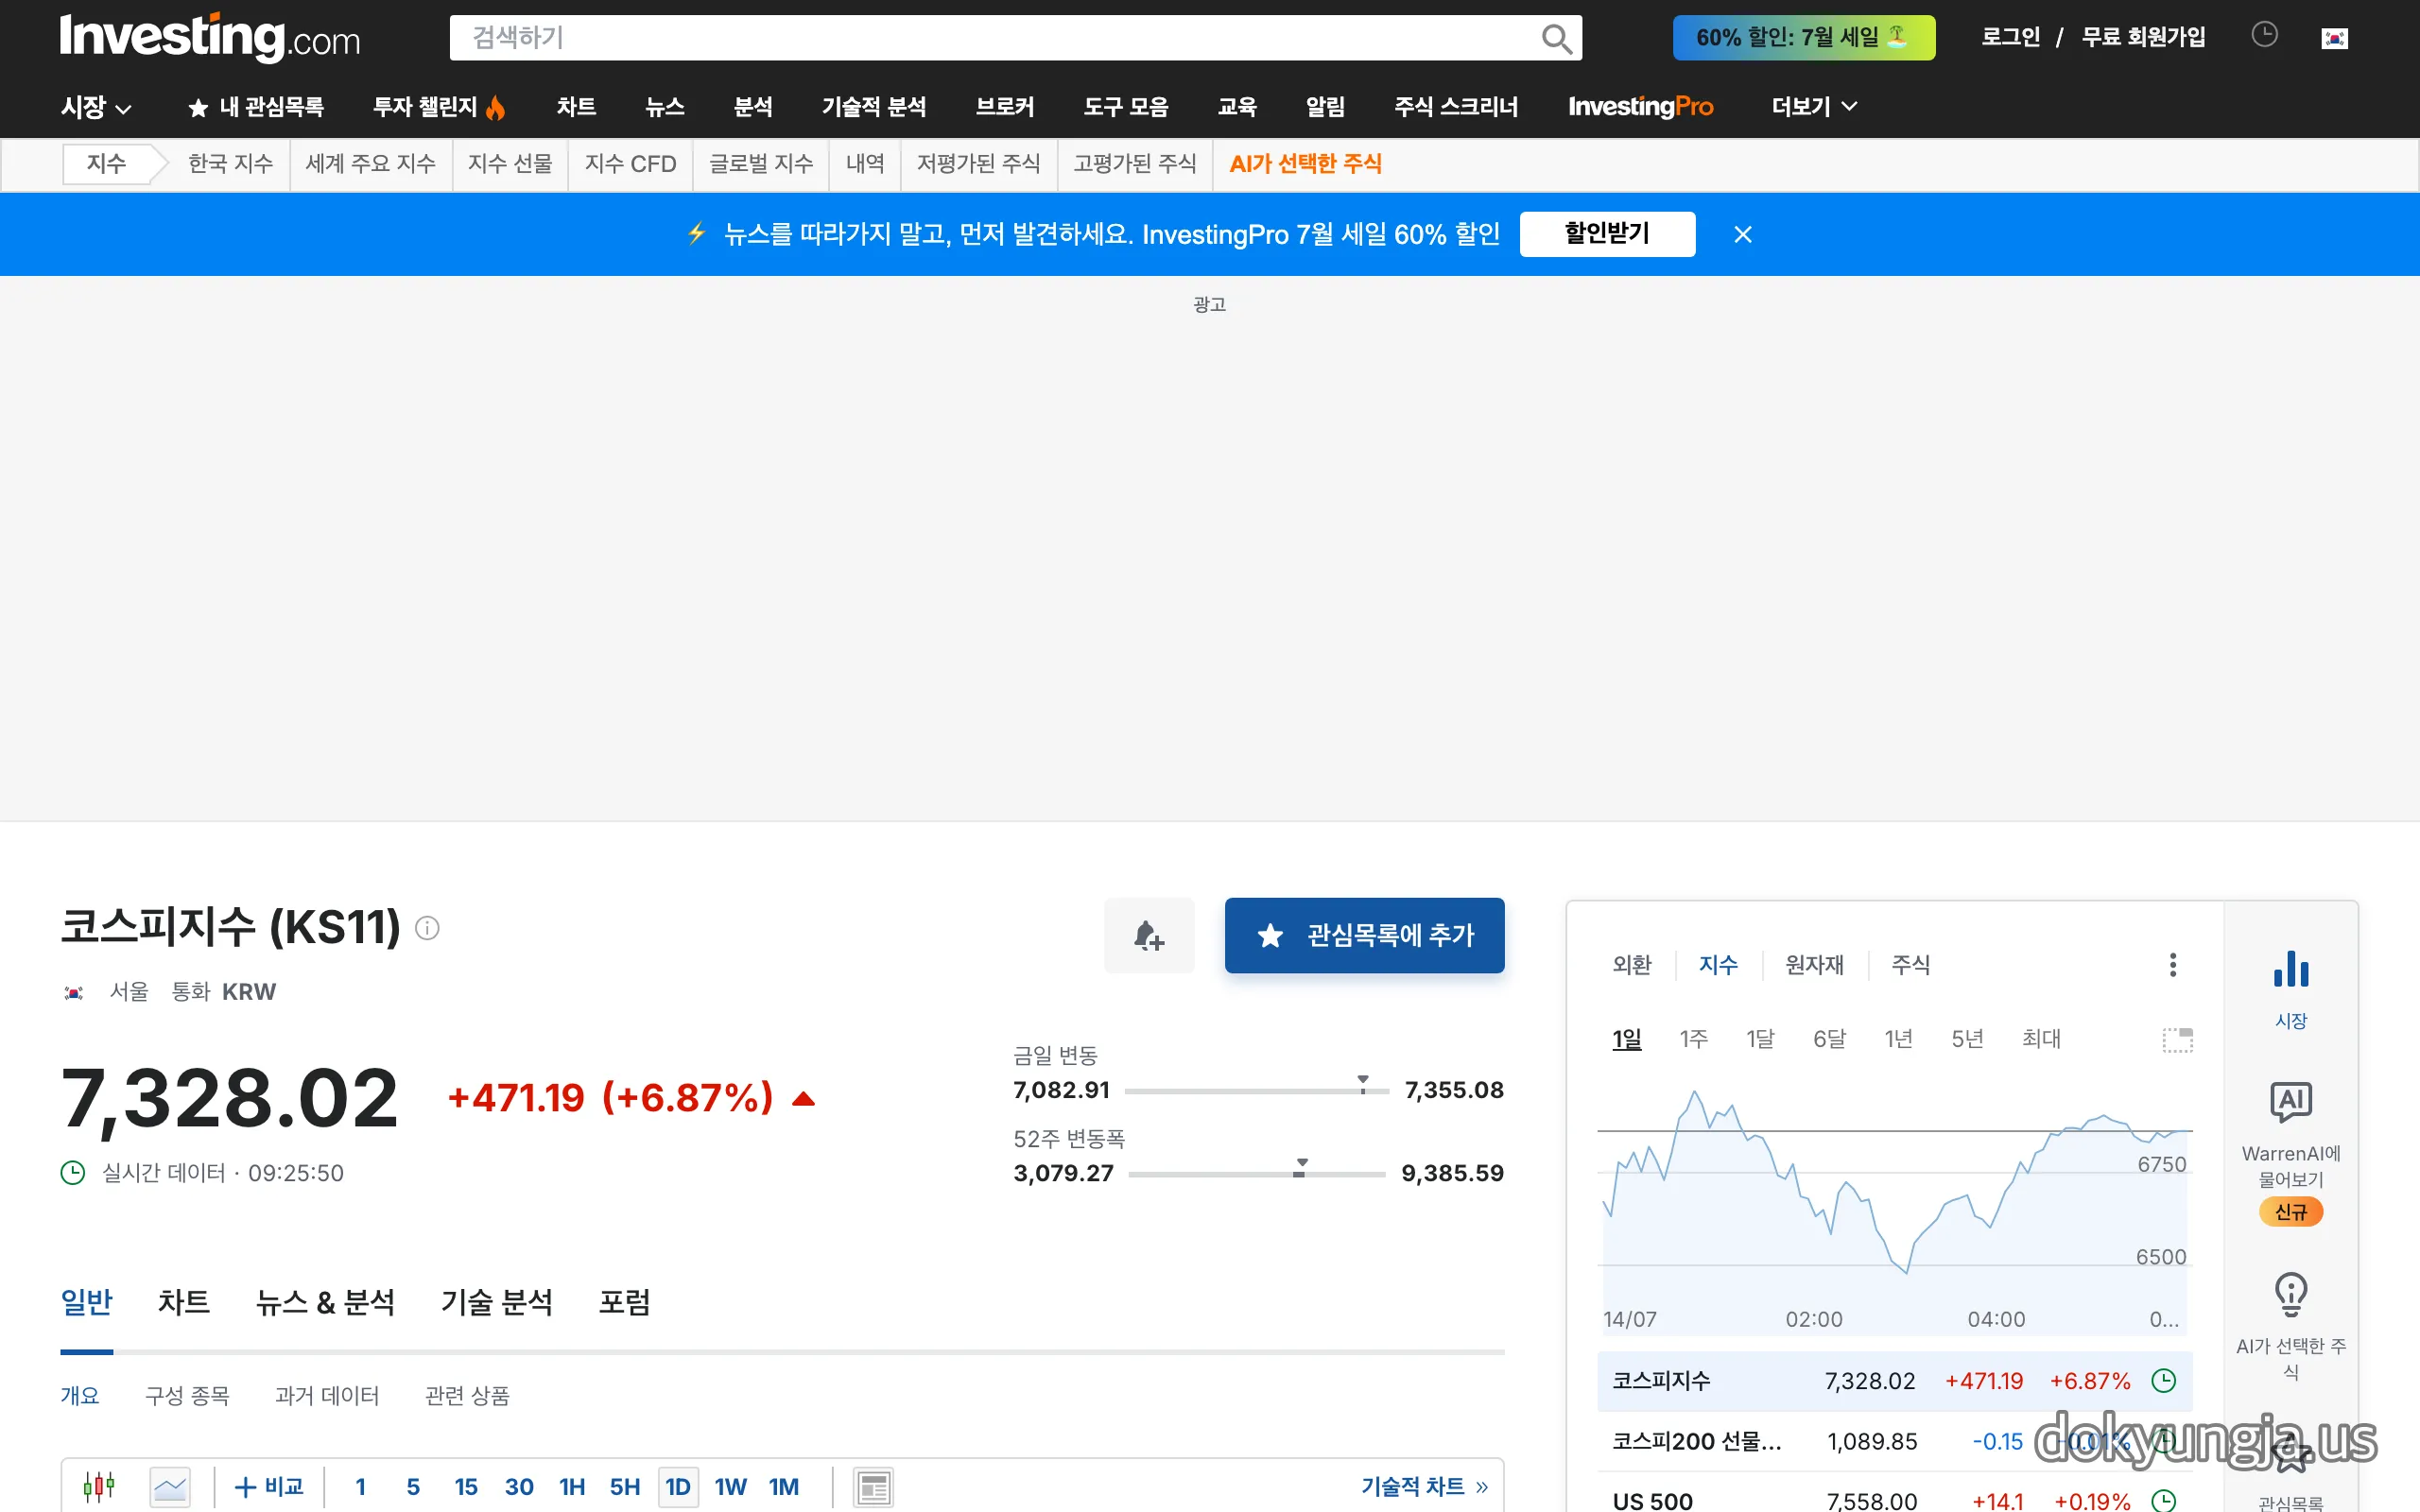Click the star icon of 내 관심목록
This screenshot has width=2420, height=1512.
tap(198, 107)
